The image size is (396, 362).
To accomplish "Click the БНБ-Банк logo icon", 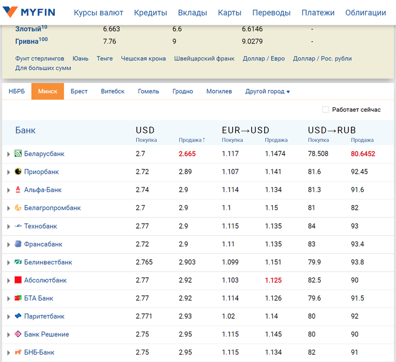I will point(18,352).
